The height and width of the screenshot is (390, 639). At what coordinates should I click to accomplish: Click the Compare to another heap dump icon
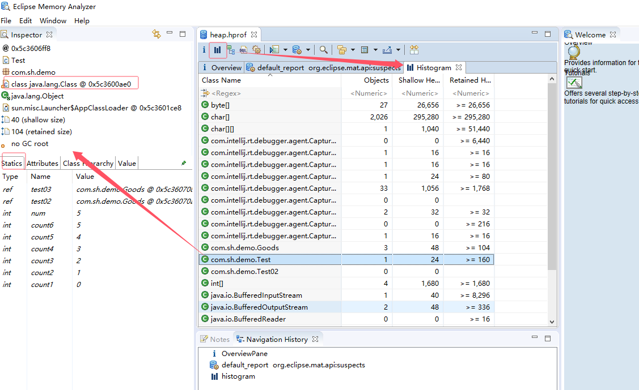click(x=414, y=50)
